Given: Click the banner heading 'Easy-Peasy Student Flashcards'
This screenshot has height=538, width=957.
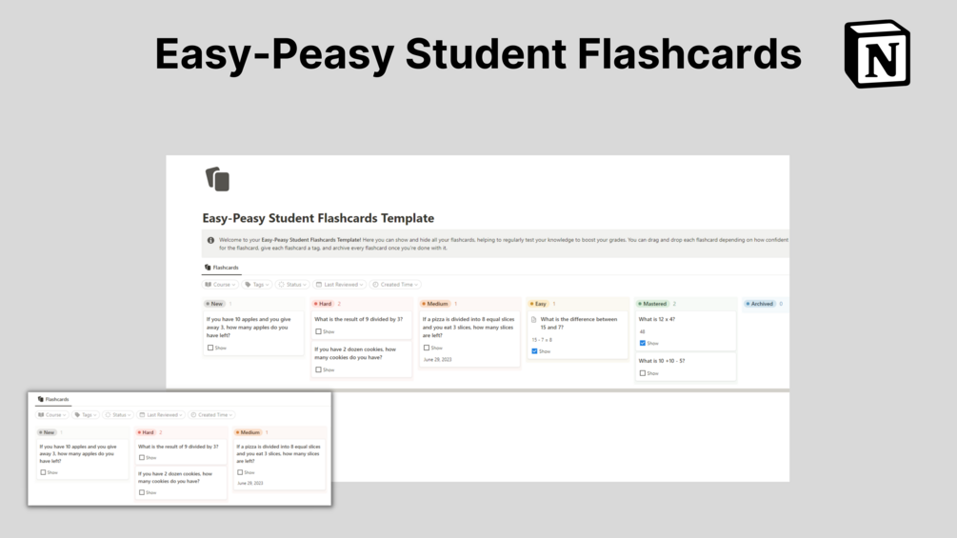Looking at the screenshot, I should click(478, 53).
